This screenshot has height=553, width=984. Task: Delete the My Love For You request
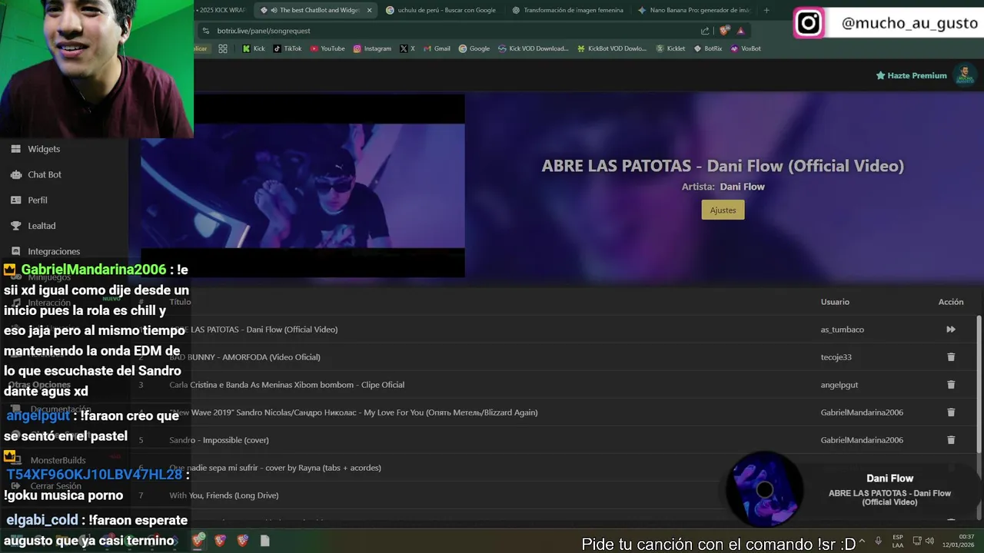[x=951, y=412]
